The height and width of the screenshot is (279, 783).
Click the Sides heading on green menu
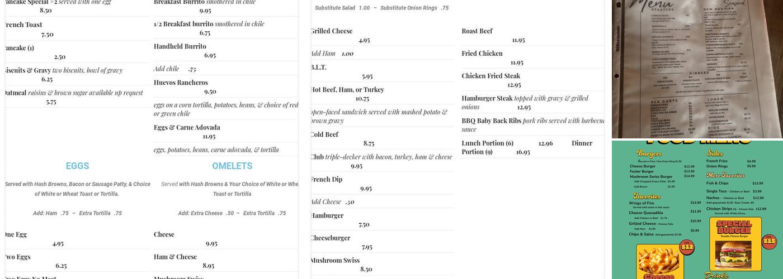(x=715, y=153)
